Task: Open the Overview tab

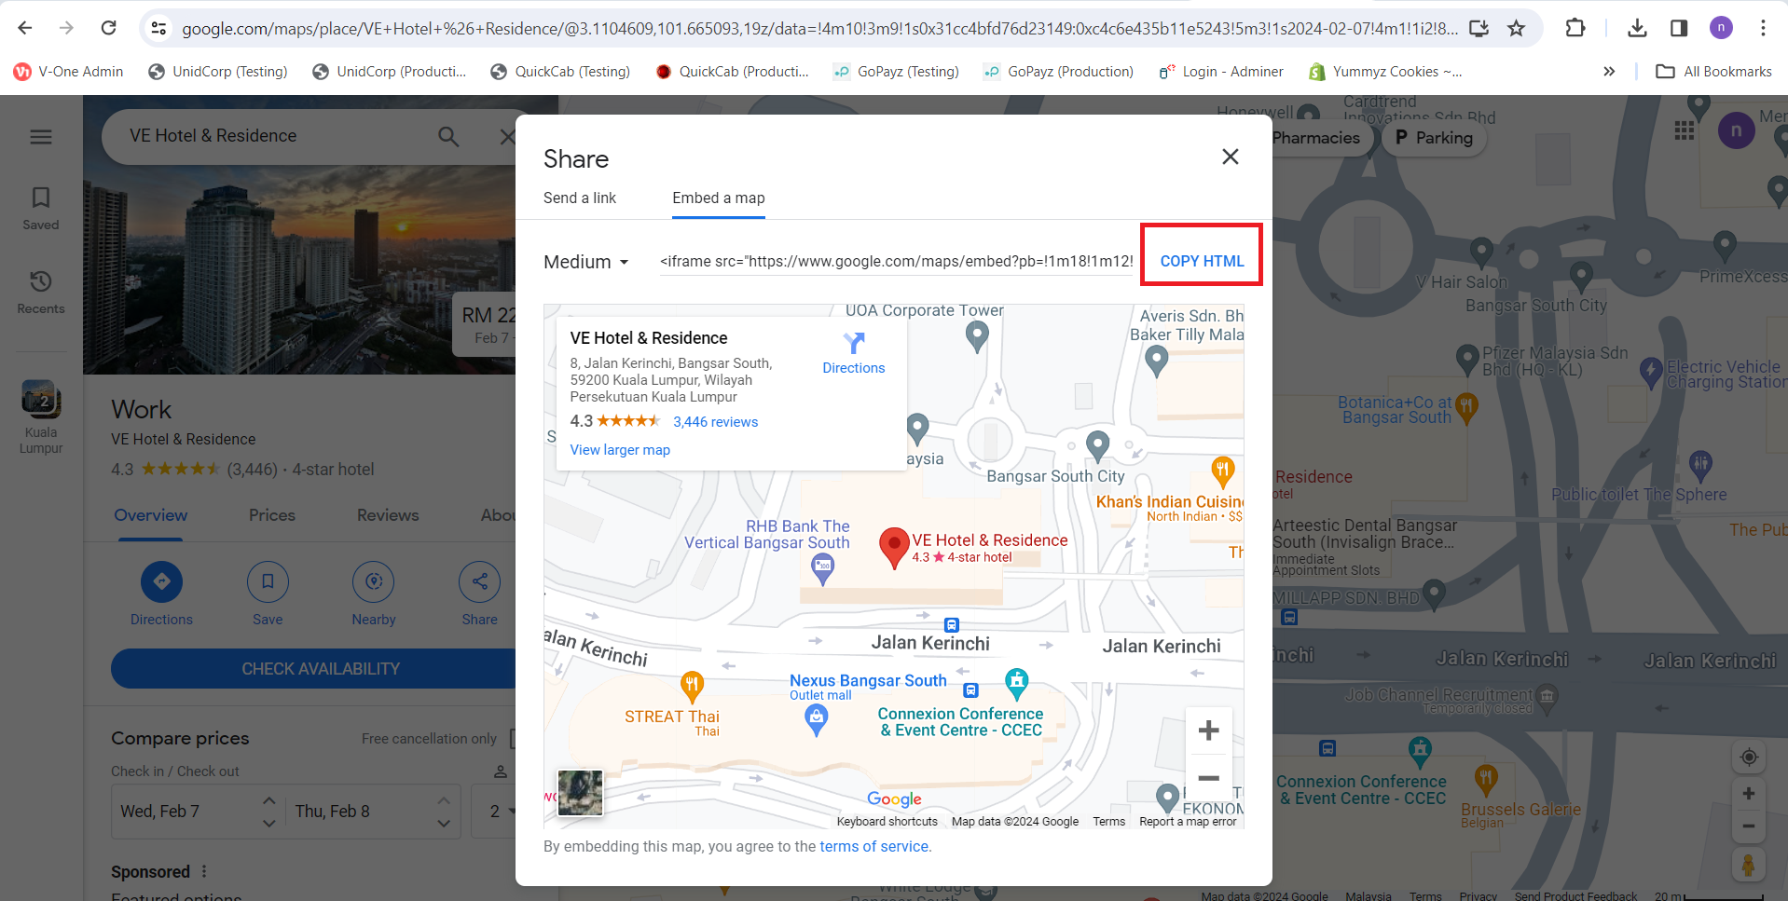Action: [151, 515]
